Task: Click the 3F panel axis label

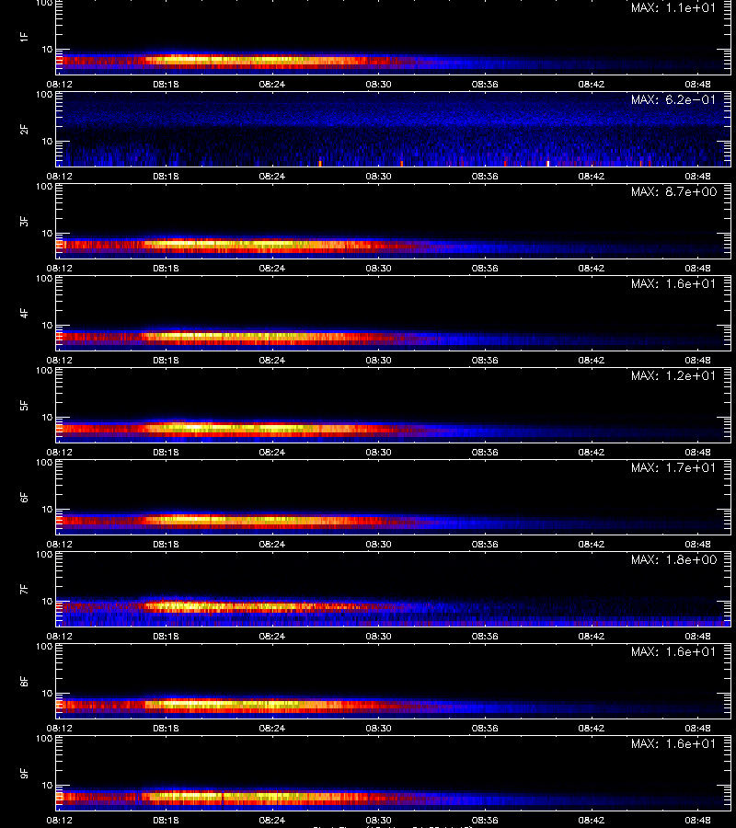Action: tap(24, 221)
